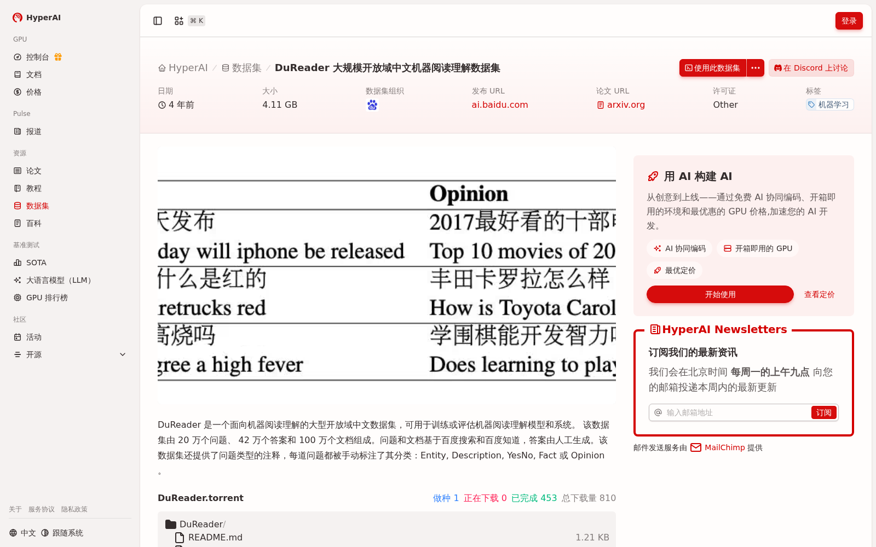Click the 服务协议 footer link
The image size is (876, 547).
42,509
